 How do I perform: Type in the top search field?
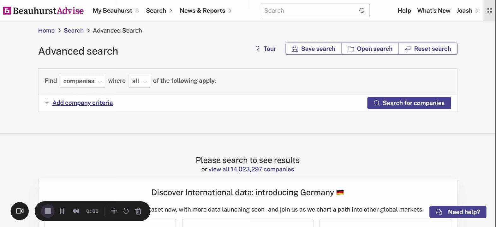(309, 11)
